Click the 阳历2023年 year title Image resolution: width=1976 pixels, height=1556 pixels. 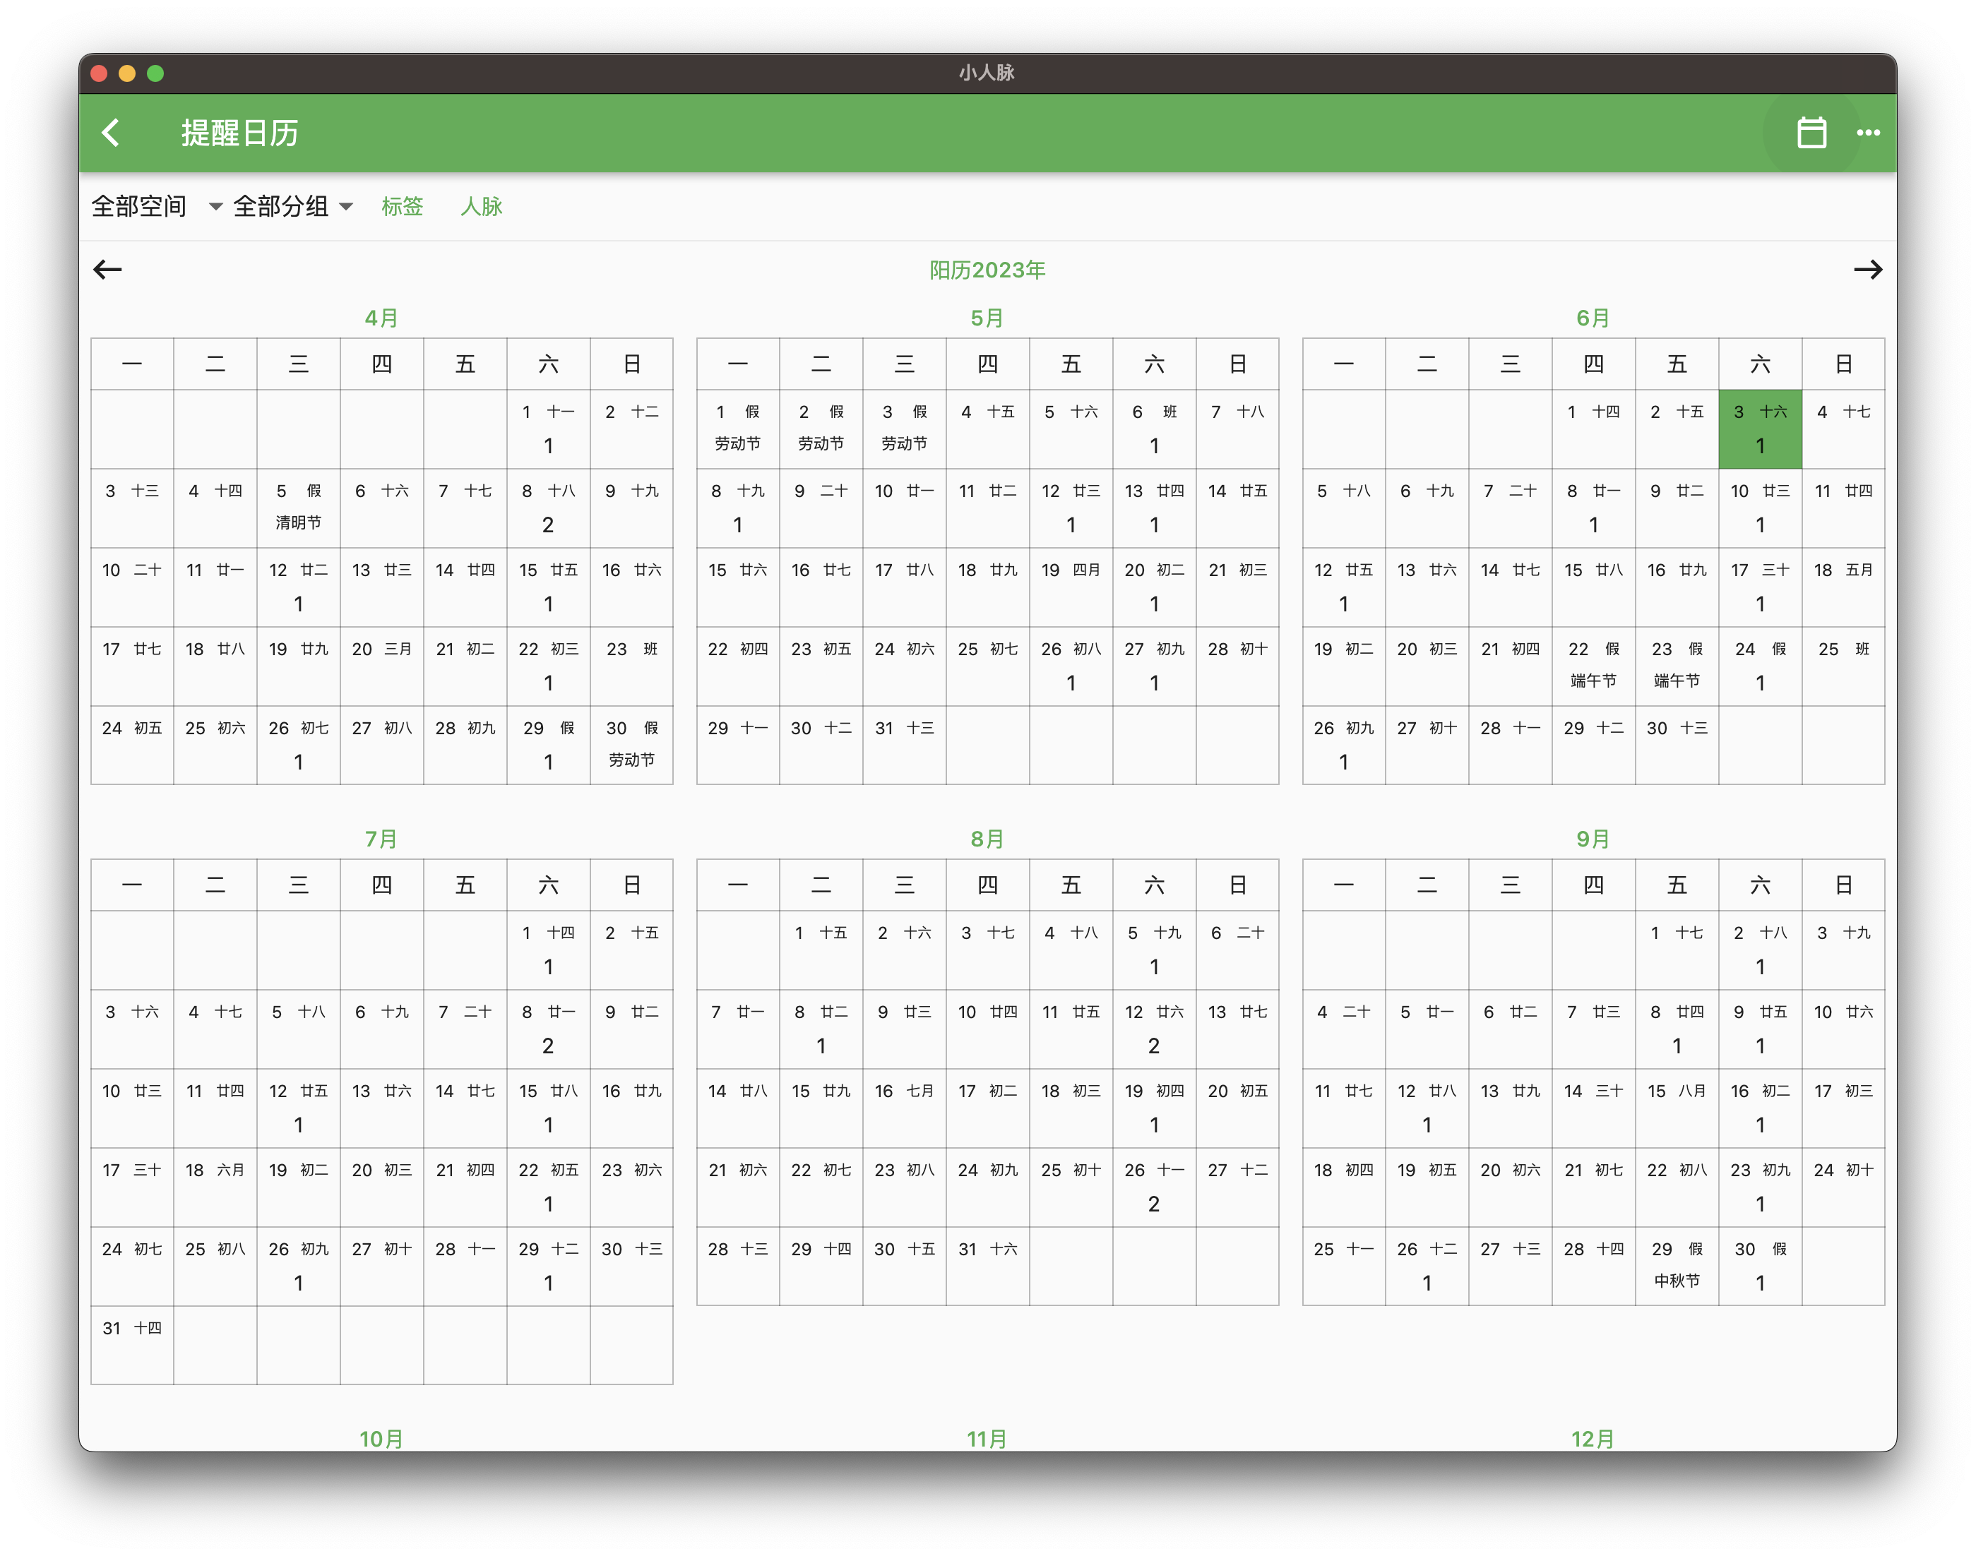987,270
